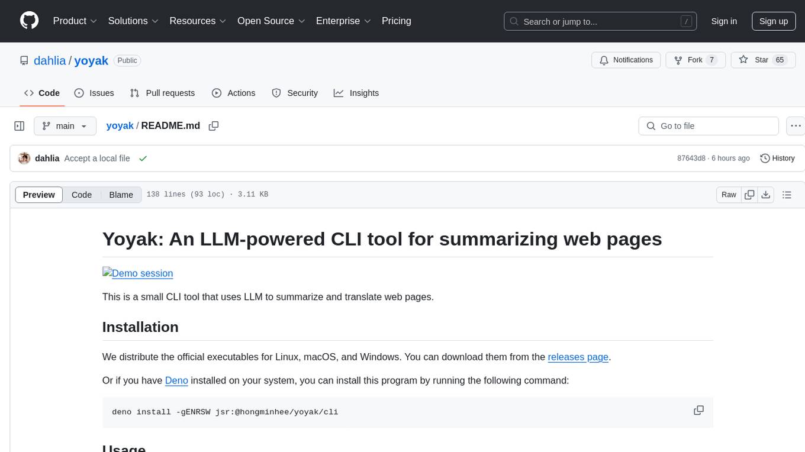Image resolution: width=805 pixels, height=452 pixels.
Task: Focus the Search or jump to field
Action: [600, 21]
